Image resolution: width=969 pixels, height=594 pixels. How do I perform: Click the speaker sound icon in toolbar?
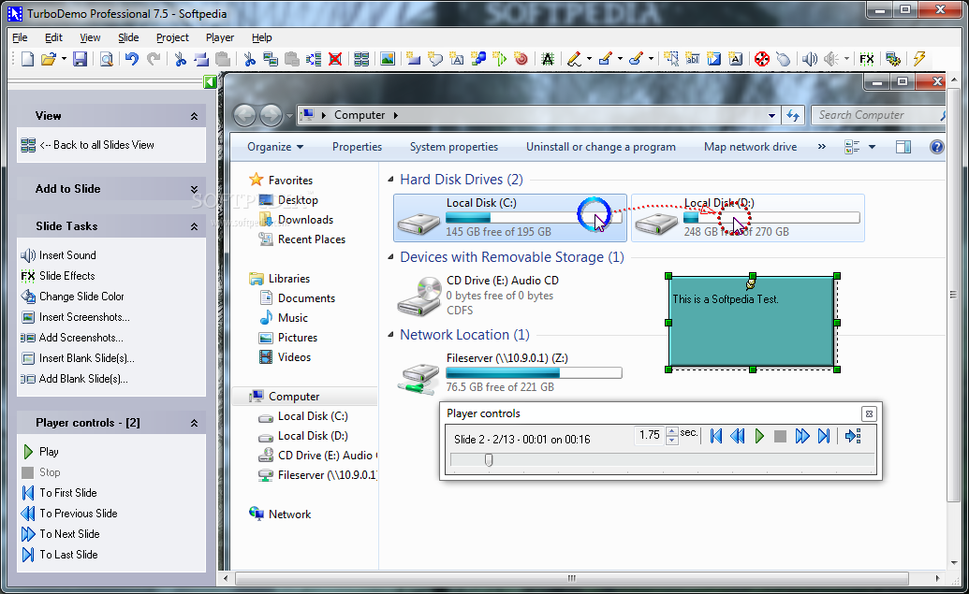pos(810,59)
